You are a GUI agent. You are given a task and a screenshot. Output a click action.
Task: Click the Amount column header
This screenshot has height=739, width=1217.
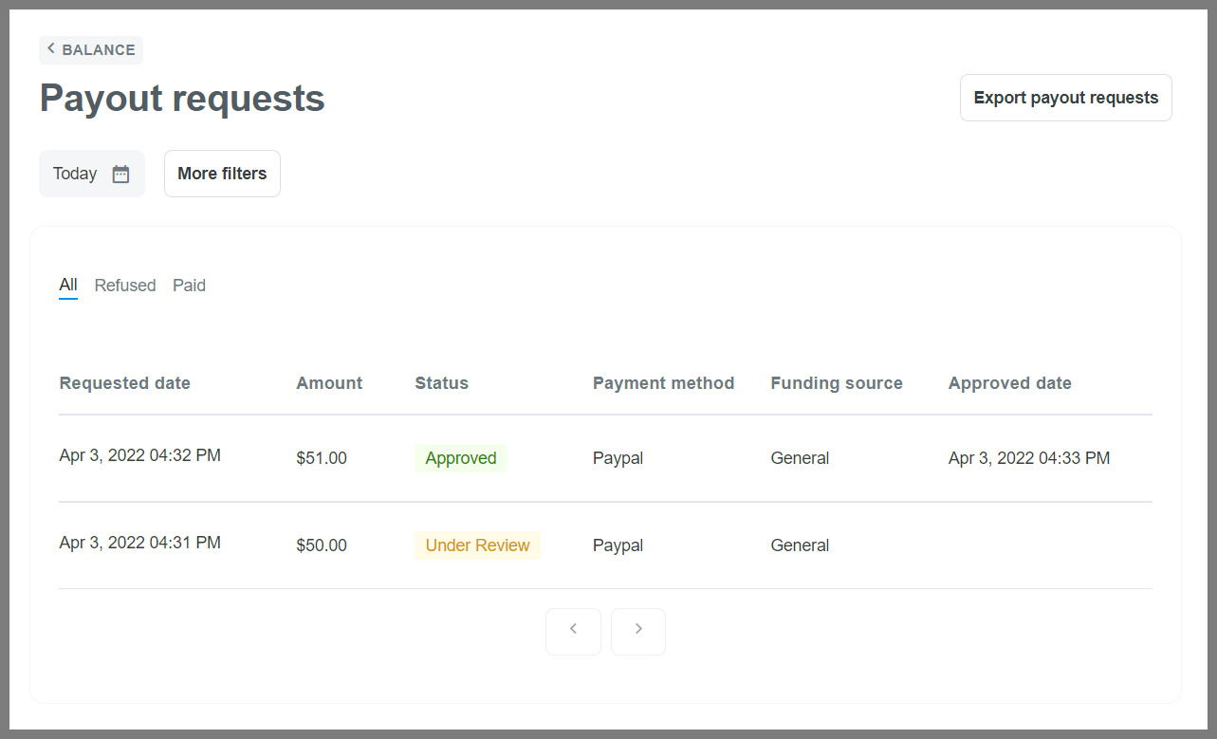[x=329, y=383]
